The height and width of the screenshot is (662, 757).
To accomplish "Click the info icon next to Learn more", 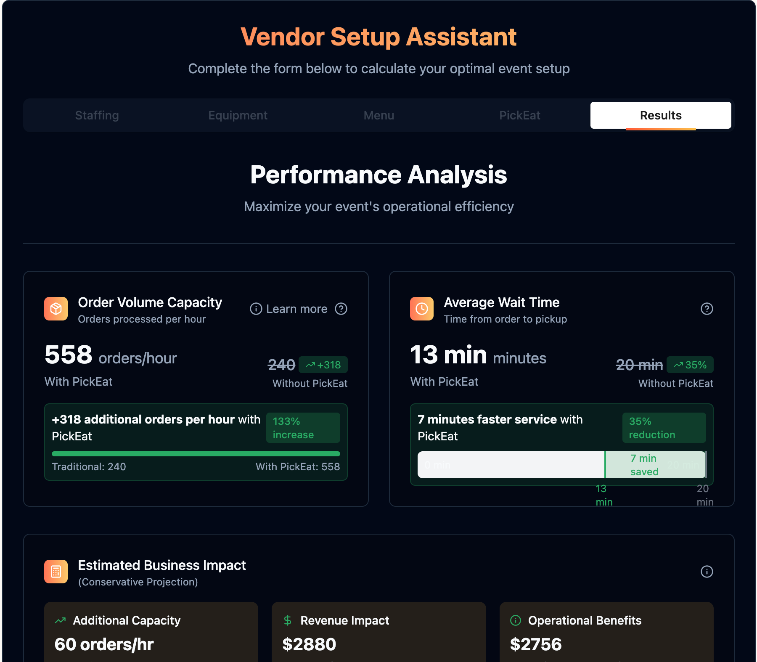I will point(256,309).
